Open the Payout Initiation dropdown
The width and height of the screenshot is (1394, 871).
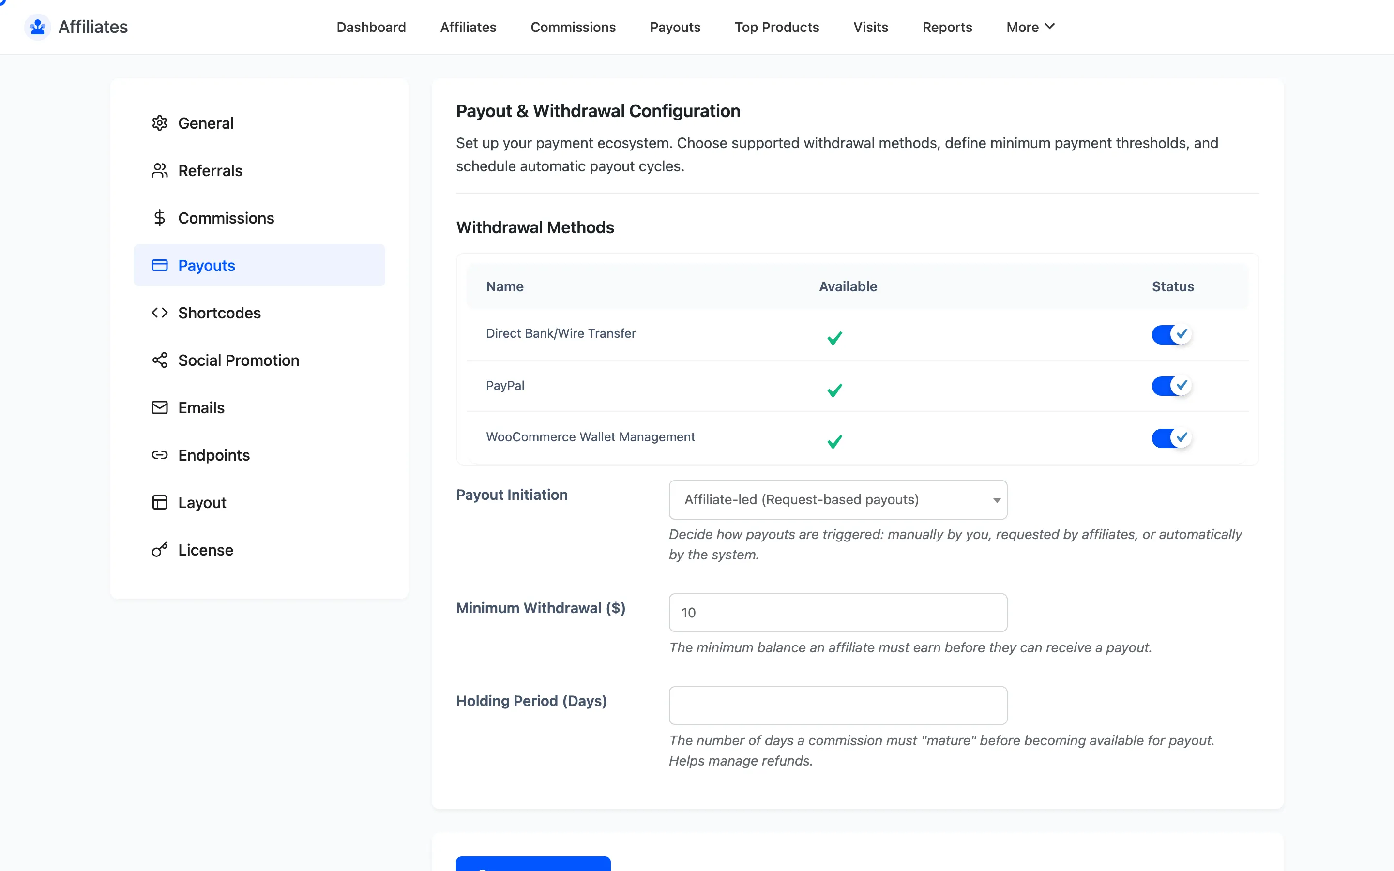837,499
